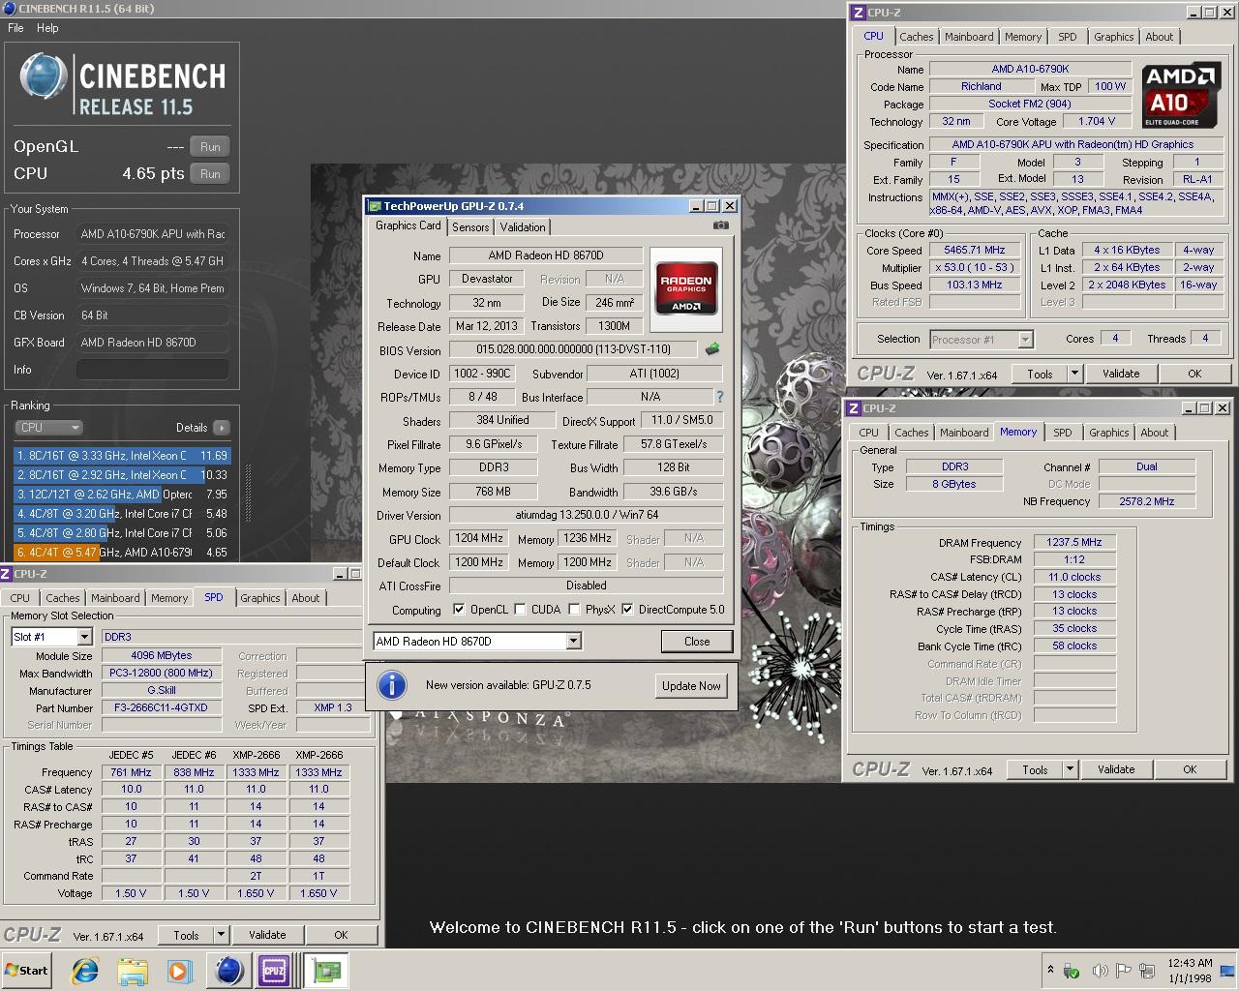Click the blue info icon in GPU-Z update bar
1239x991 pixels.
(391, 685)
